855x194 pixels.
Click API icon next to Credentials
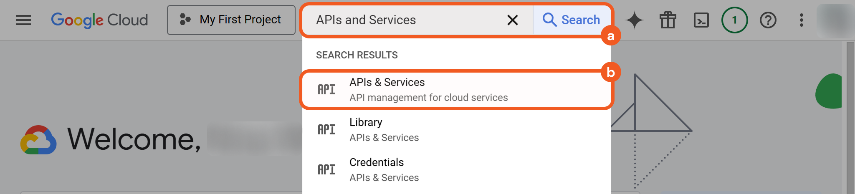326,170
